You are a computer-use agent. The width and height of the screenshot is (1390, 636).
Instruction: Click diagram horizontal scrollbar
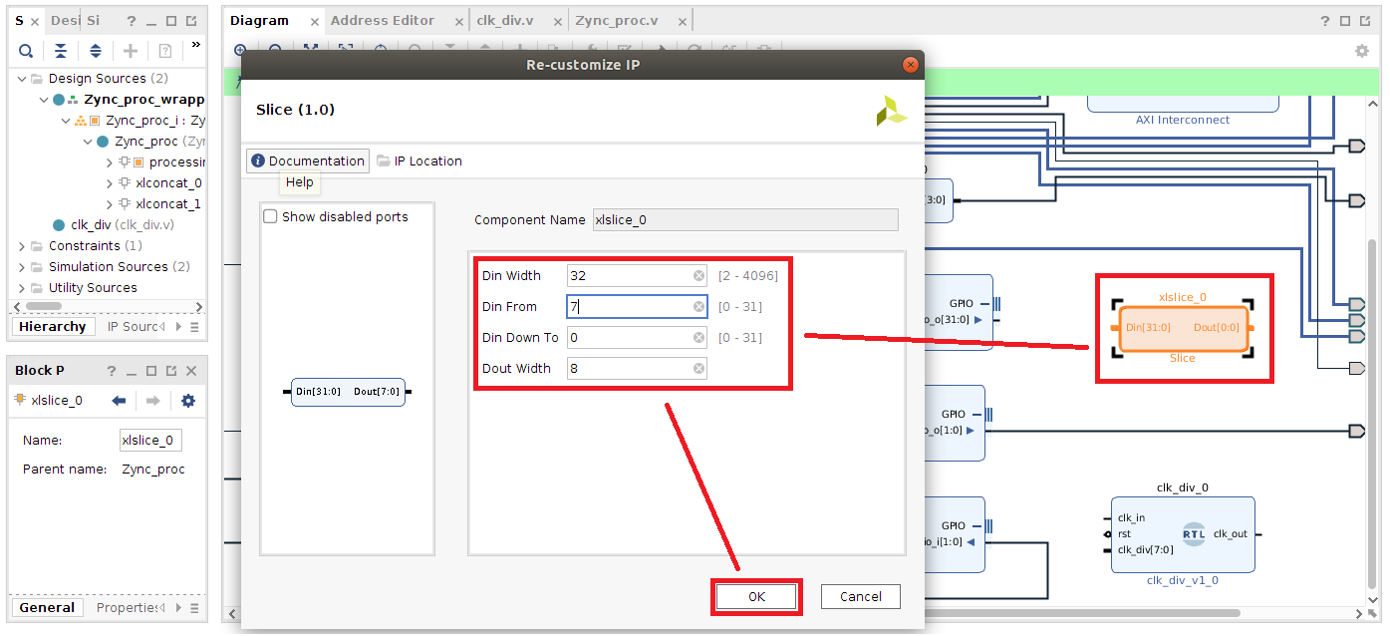point(1081,613)
